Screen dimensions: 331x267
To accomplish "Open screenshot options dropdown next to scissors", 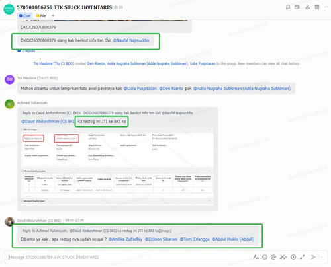I will click(x=286, y=257).
